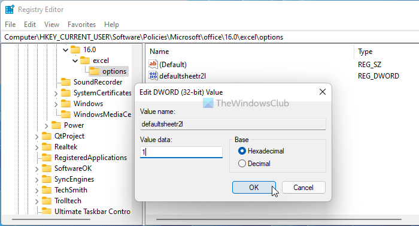Image resolution: width=419 pixels, height=226 pixels.
Task: Expand the Realtek tree node
Action: tap(37, 147)
